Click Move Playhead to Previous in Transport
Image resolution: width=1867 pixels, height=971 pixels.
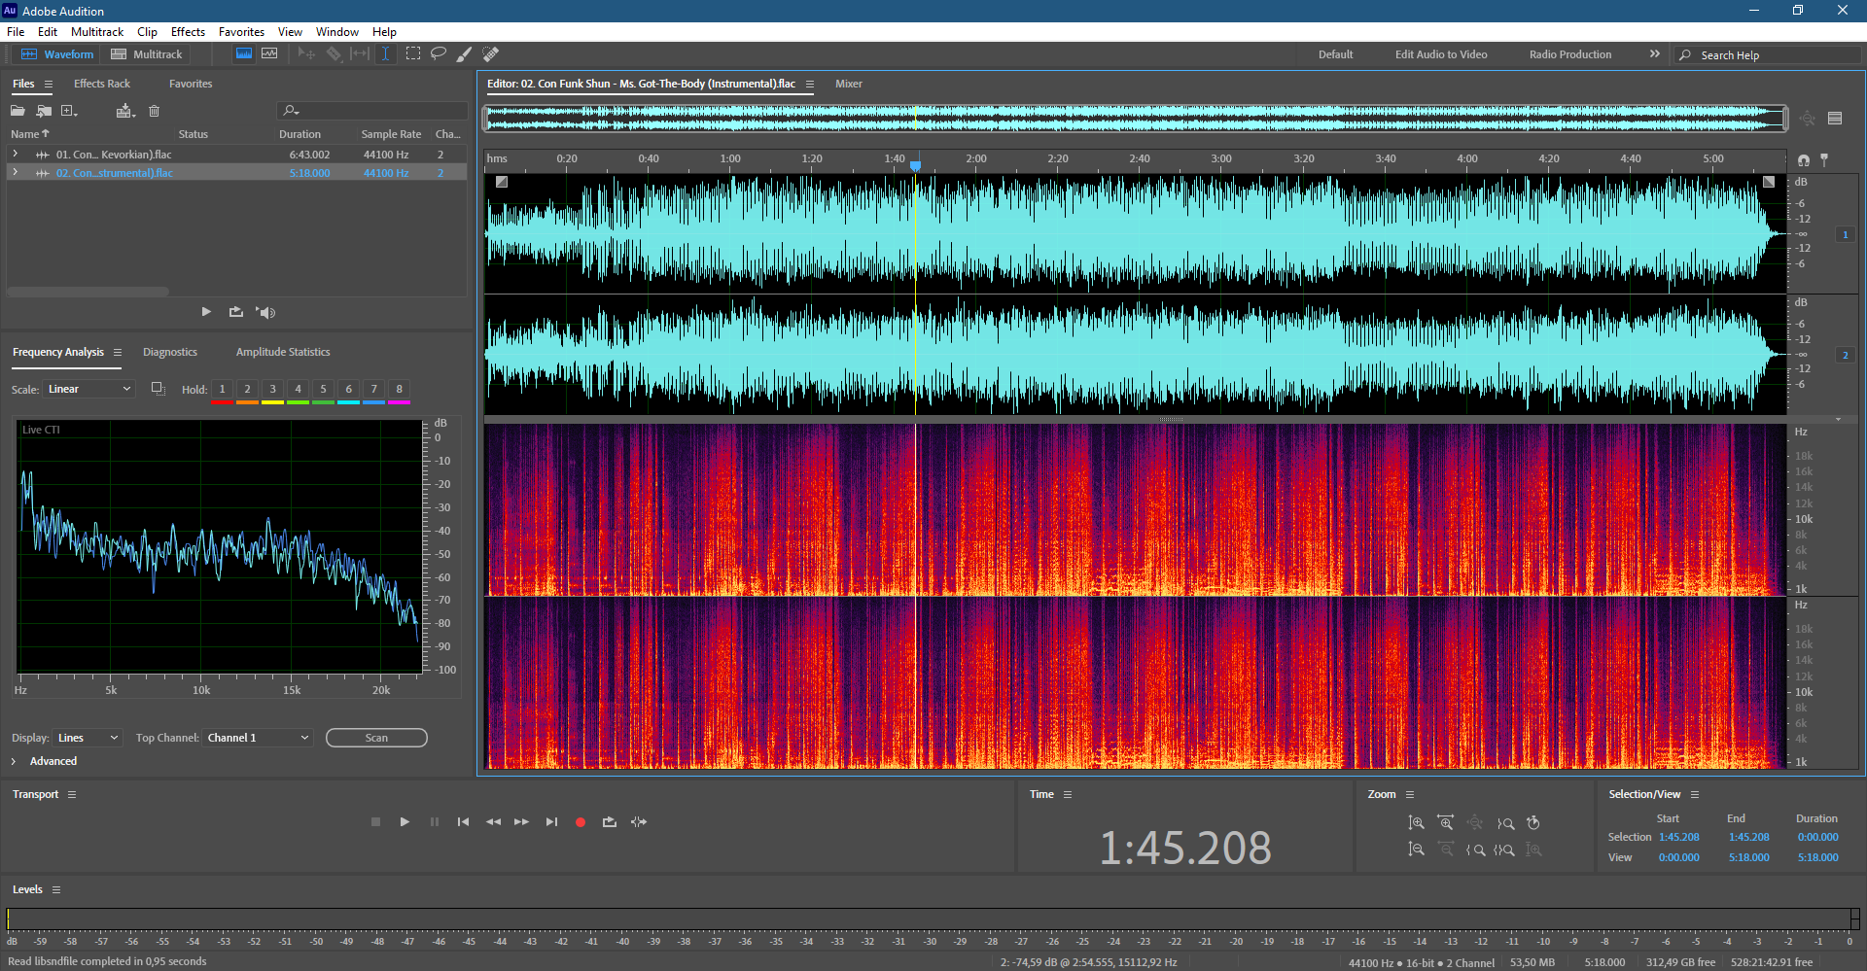[464, 822]
